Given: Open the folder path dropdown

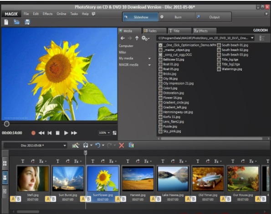Looking at the screenshot, I should 252,38.
